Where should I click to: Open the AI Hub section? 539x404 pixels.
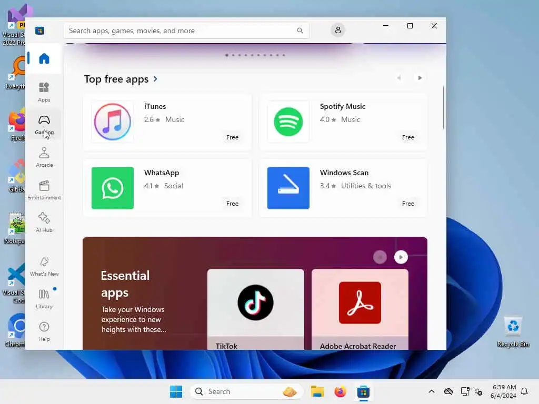(x=44, y=223)
